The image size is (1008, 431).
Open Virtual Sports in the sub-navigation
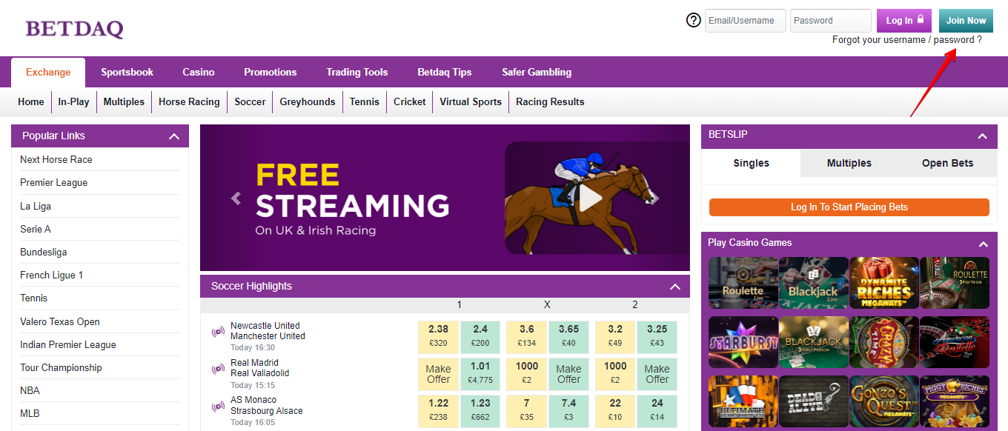pyautogui.click(x=471, y=102)
